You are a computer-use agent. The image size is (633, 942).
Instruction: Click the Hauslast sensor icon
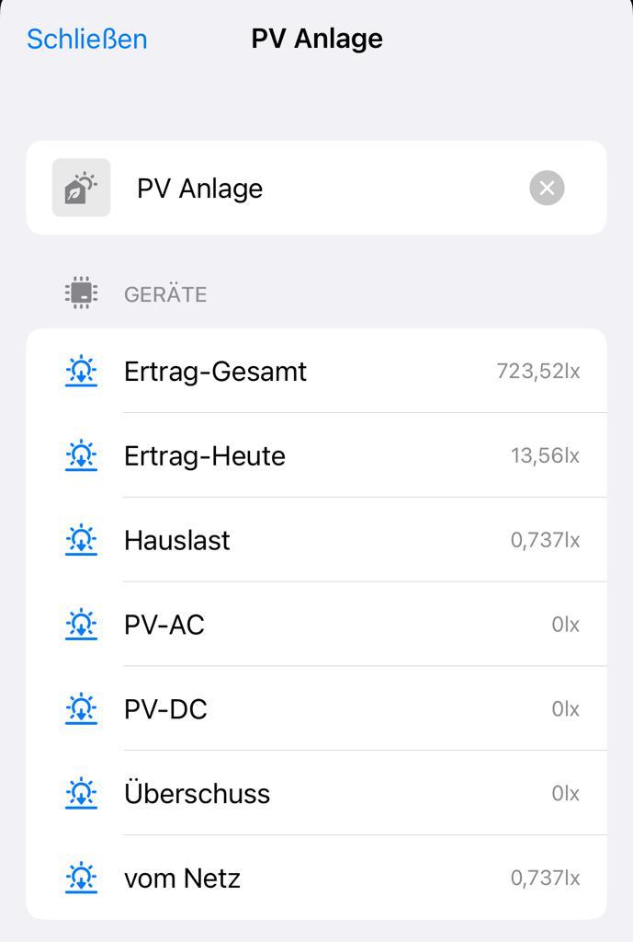[82, 540]
